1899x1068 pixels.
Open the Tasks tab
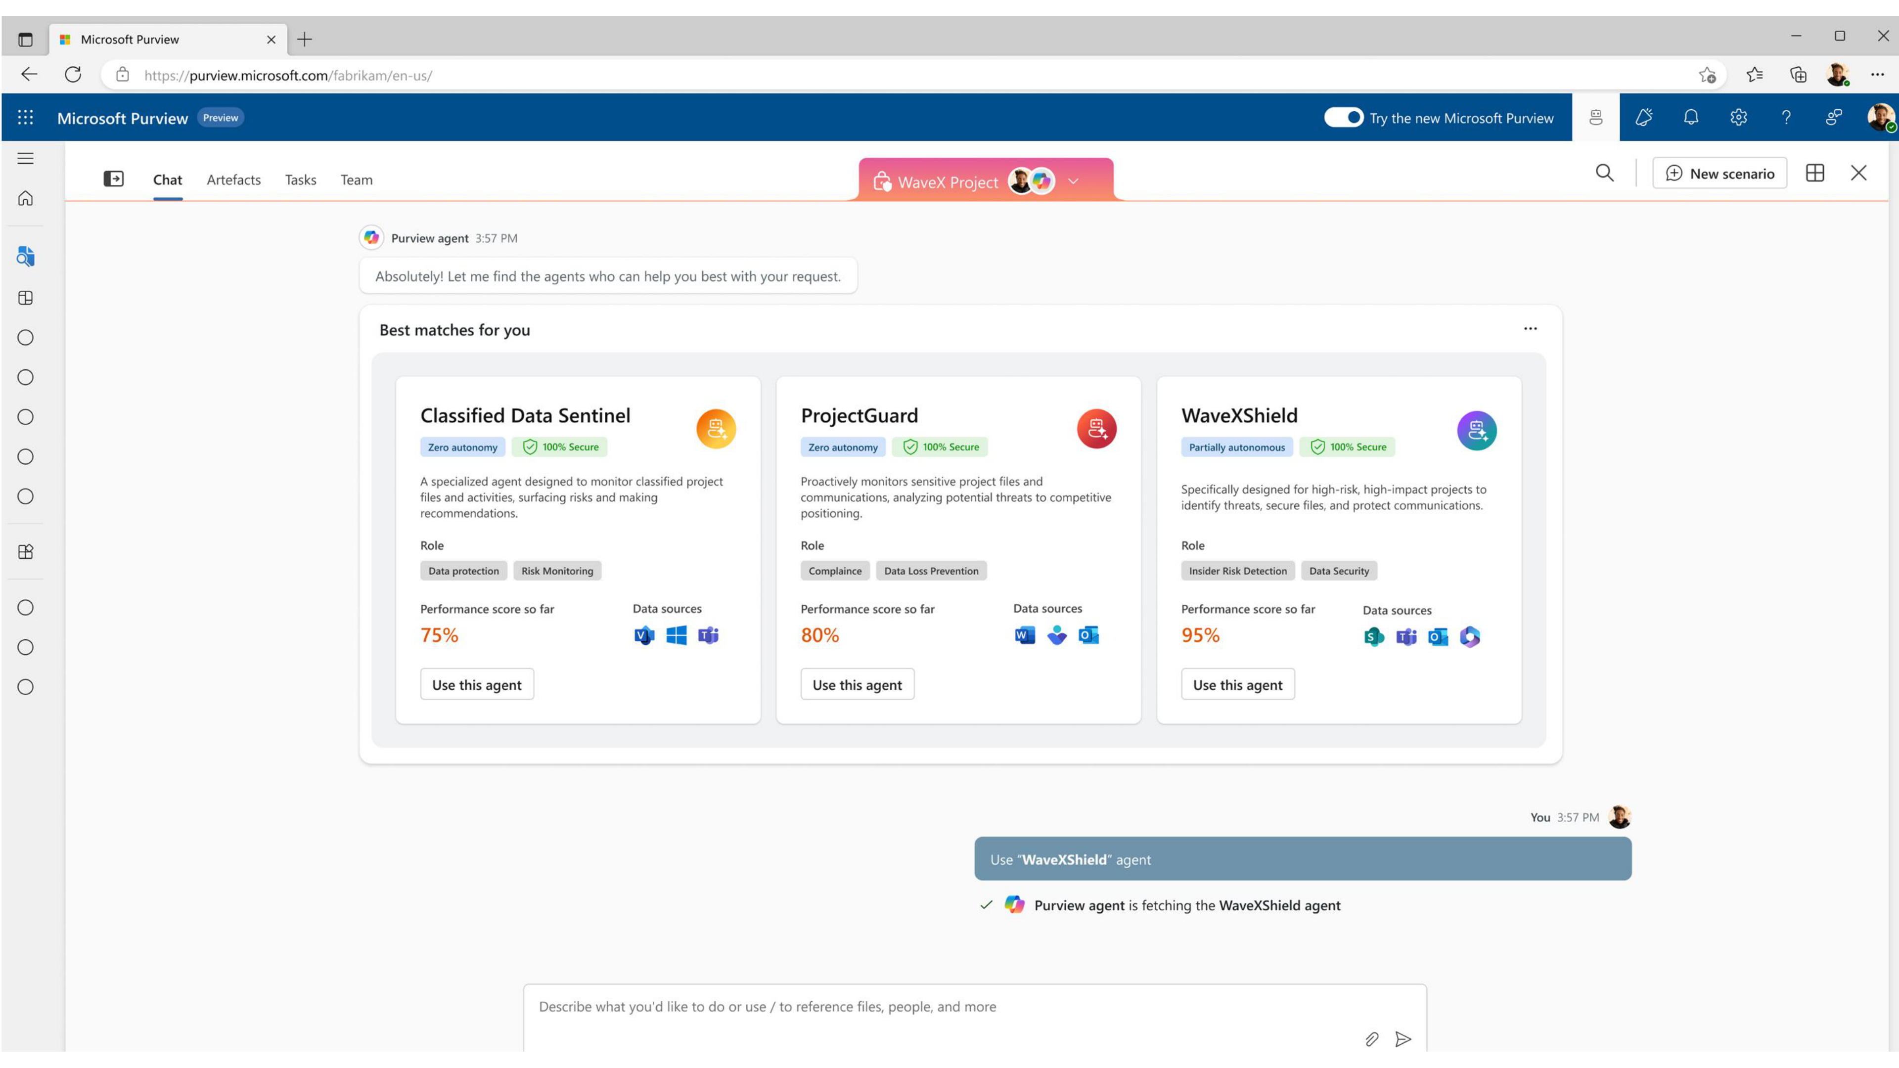point(301,180)
